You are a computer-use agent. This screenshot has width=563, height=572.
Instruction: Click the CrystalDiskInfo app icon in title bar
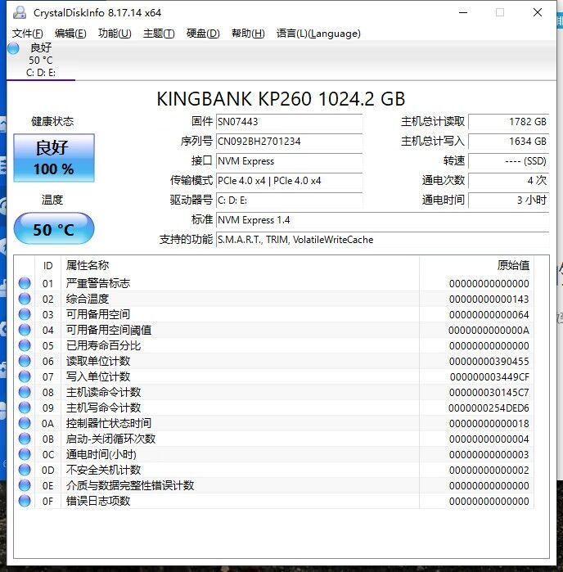click(x=20, y=12)
